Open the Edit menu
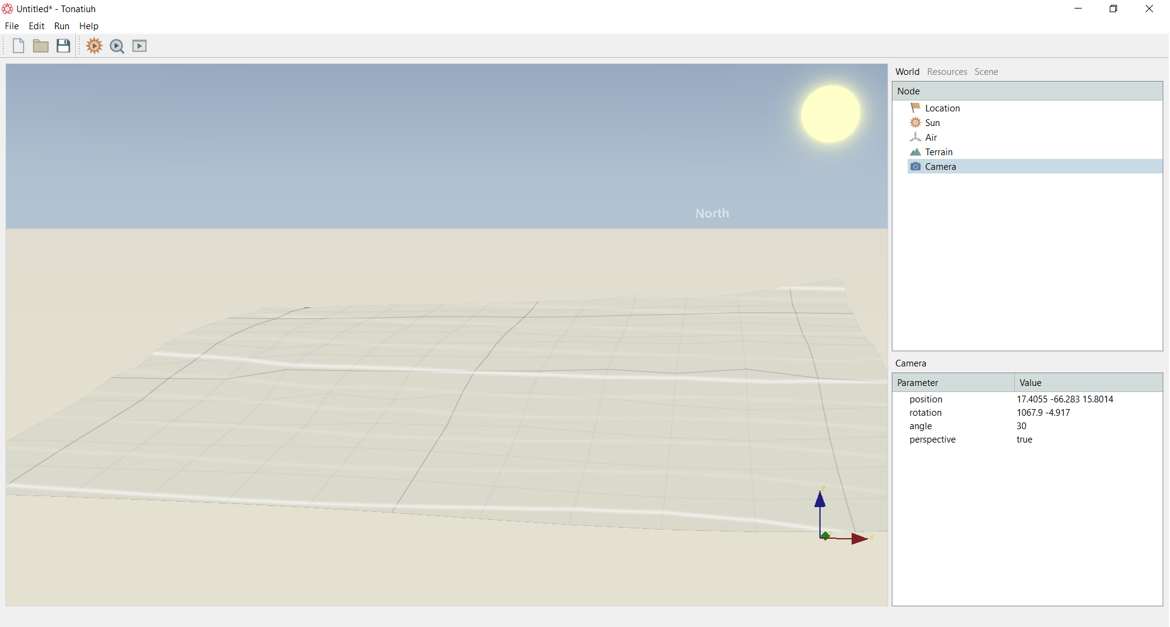 click(x=37, y=26)
